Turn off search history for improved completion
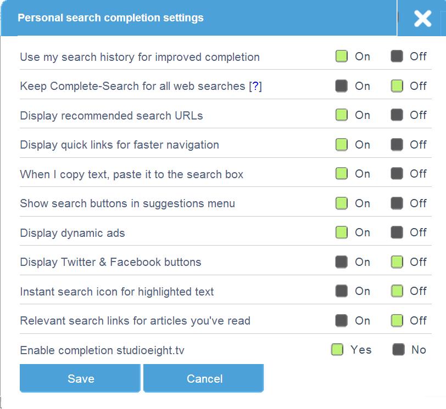Screen dimensions: 446x409 (x=397, y=56)
